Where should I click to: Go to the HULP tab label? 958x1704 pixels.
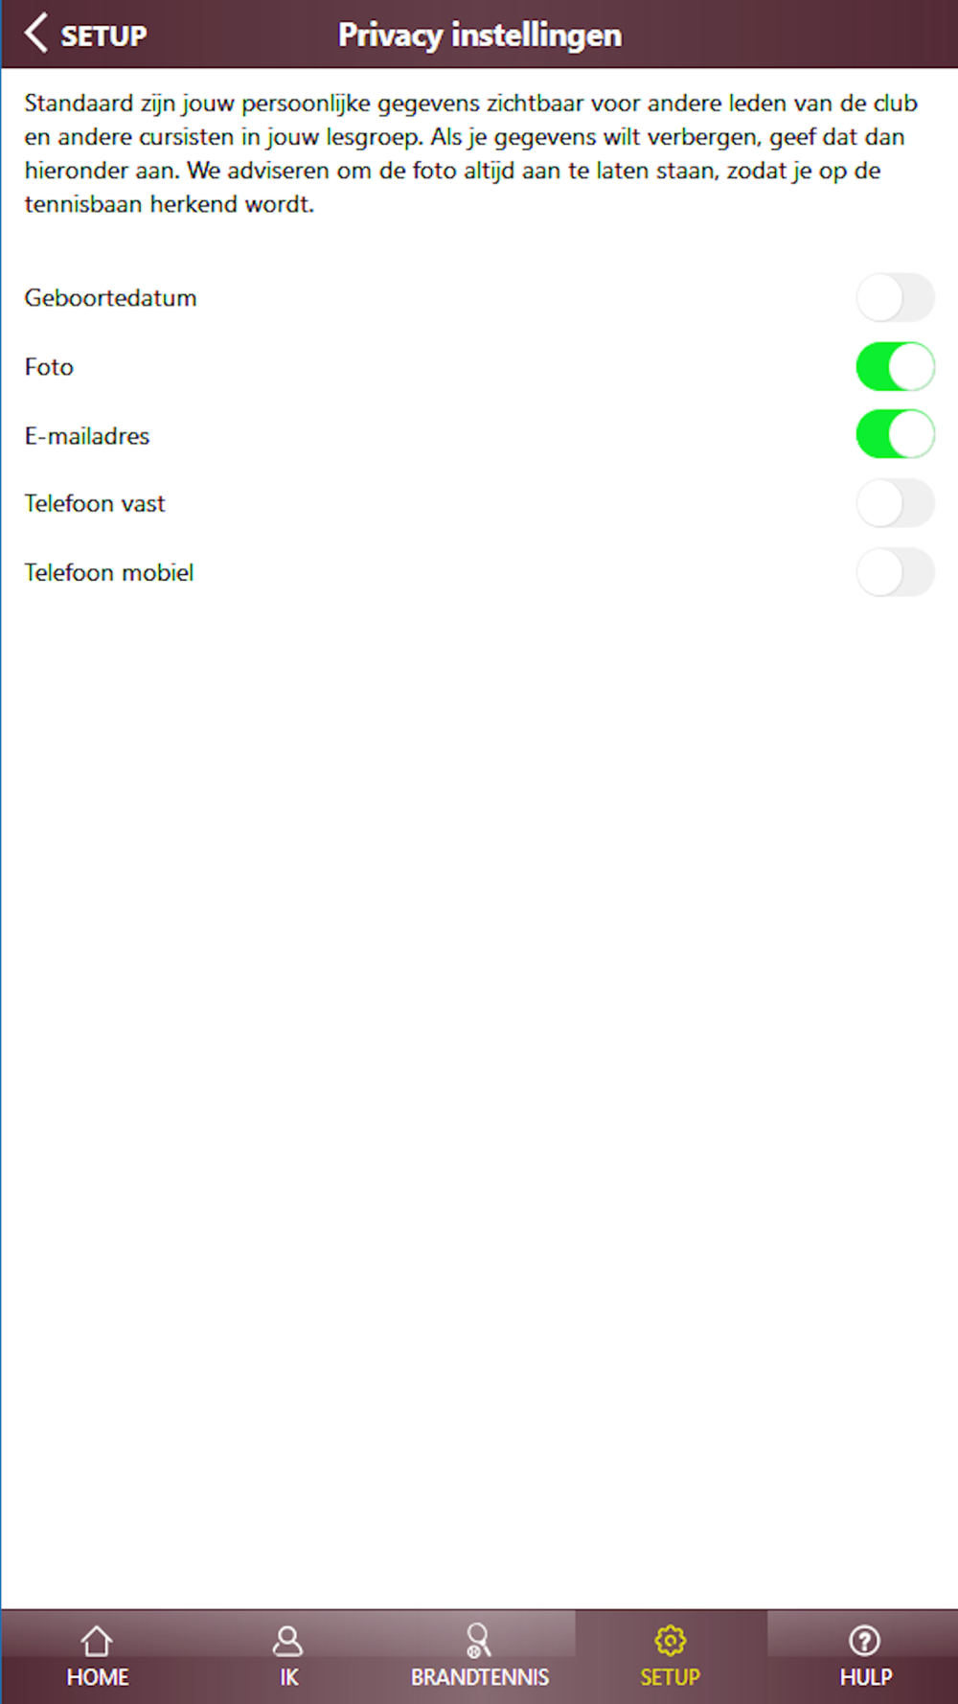coord(866,1677)
